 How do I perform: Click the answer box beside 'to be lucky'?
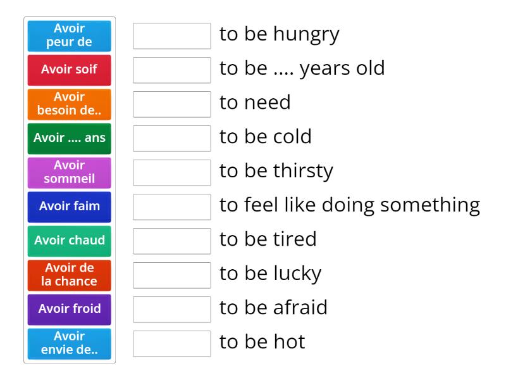point(171,275)
